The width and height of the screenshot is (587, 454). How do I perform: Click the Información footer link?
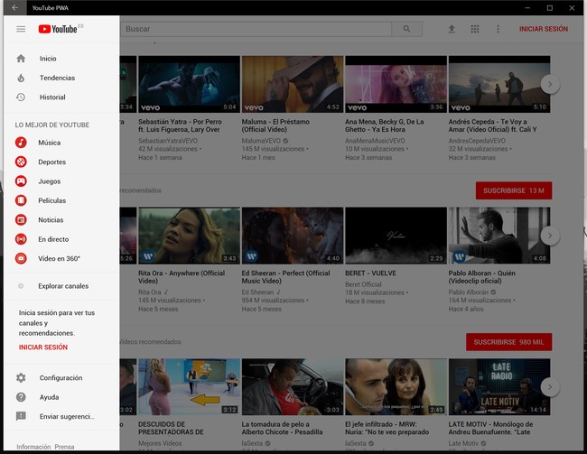click(33, 447)
